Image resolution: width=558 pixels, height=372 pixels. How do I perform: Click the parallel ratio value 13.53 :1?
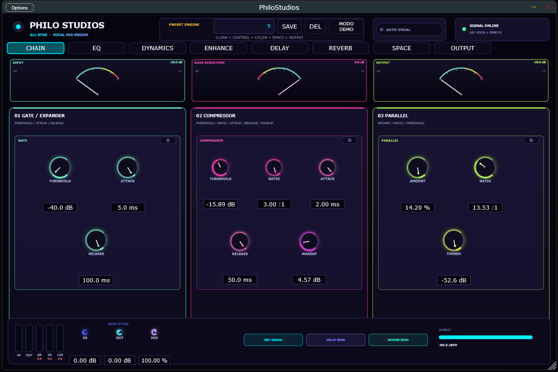[485, 207]
